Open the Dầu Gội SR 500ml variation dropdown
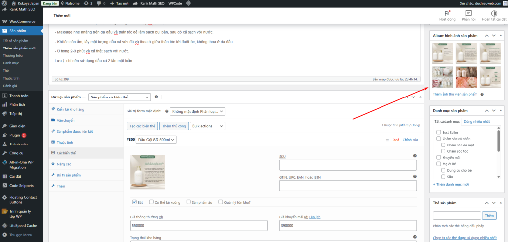 [x=156, y=140]
